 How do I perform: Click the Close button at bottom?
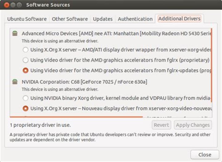(x=205, y=155)
